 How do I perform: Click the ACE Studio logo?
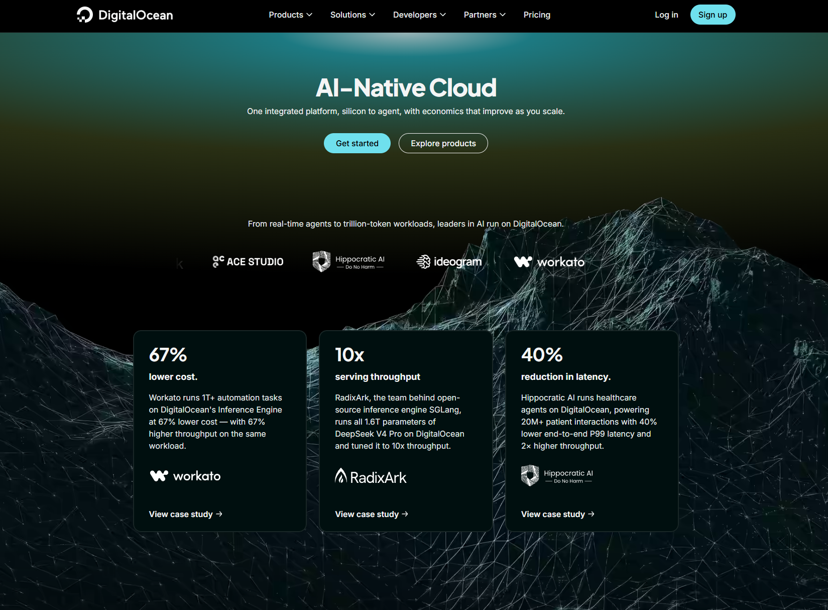point(248,262)
